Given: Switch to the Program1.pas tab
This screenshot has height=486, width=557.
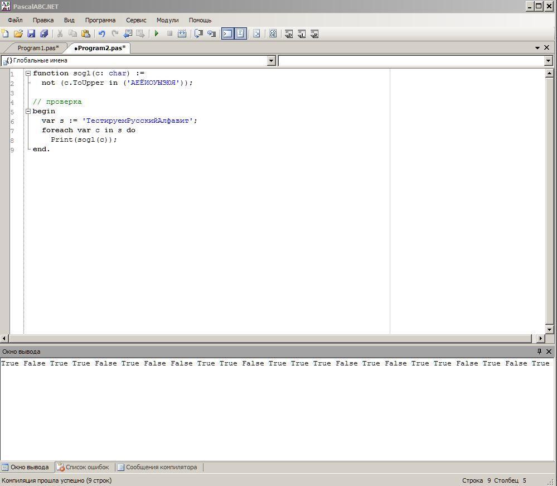Looking at the screenshot, I should [37, 48].
